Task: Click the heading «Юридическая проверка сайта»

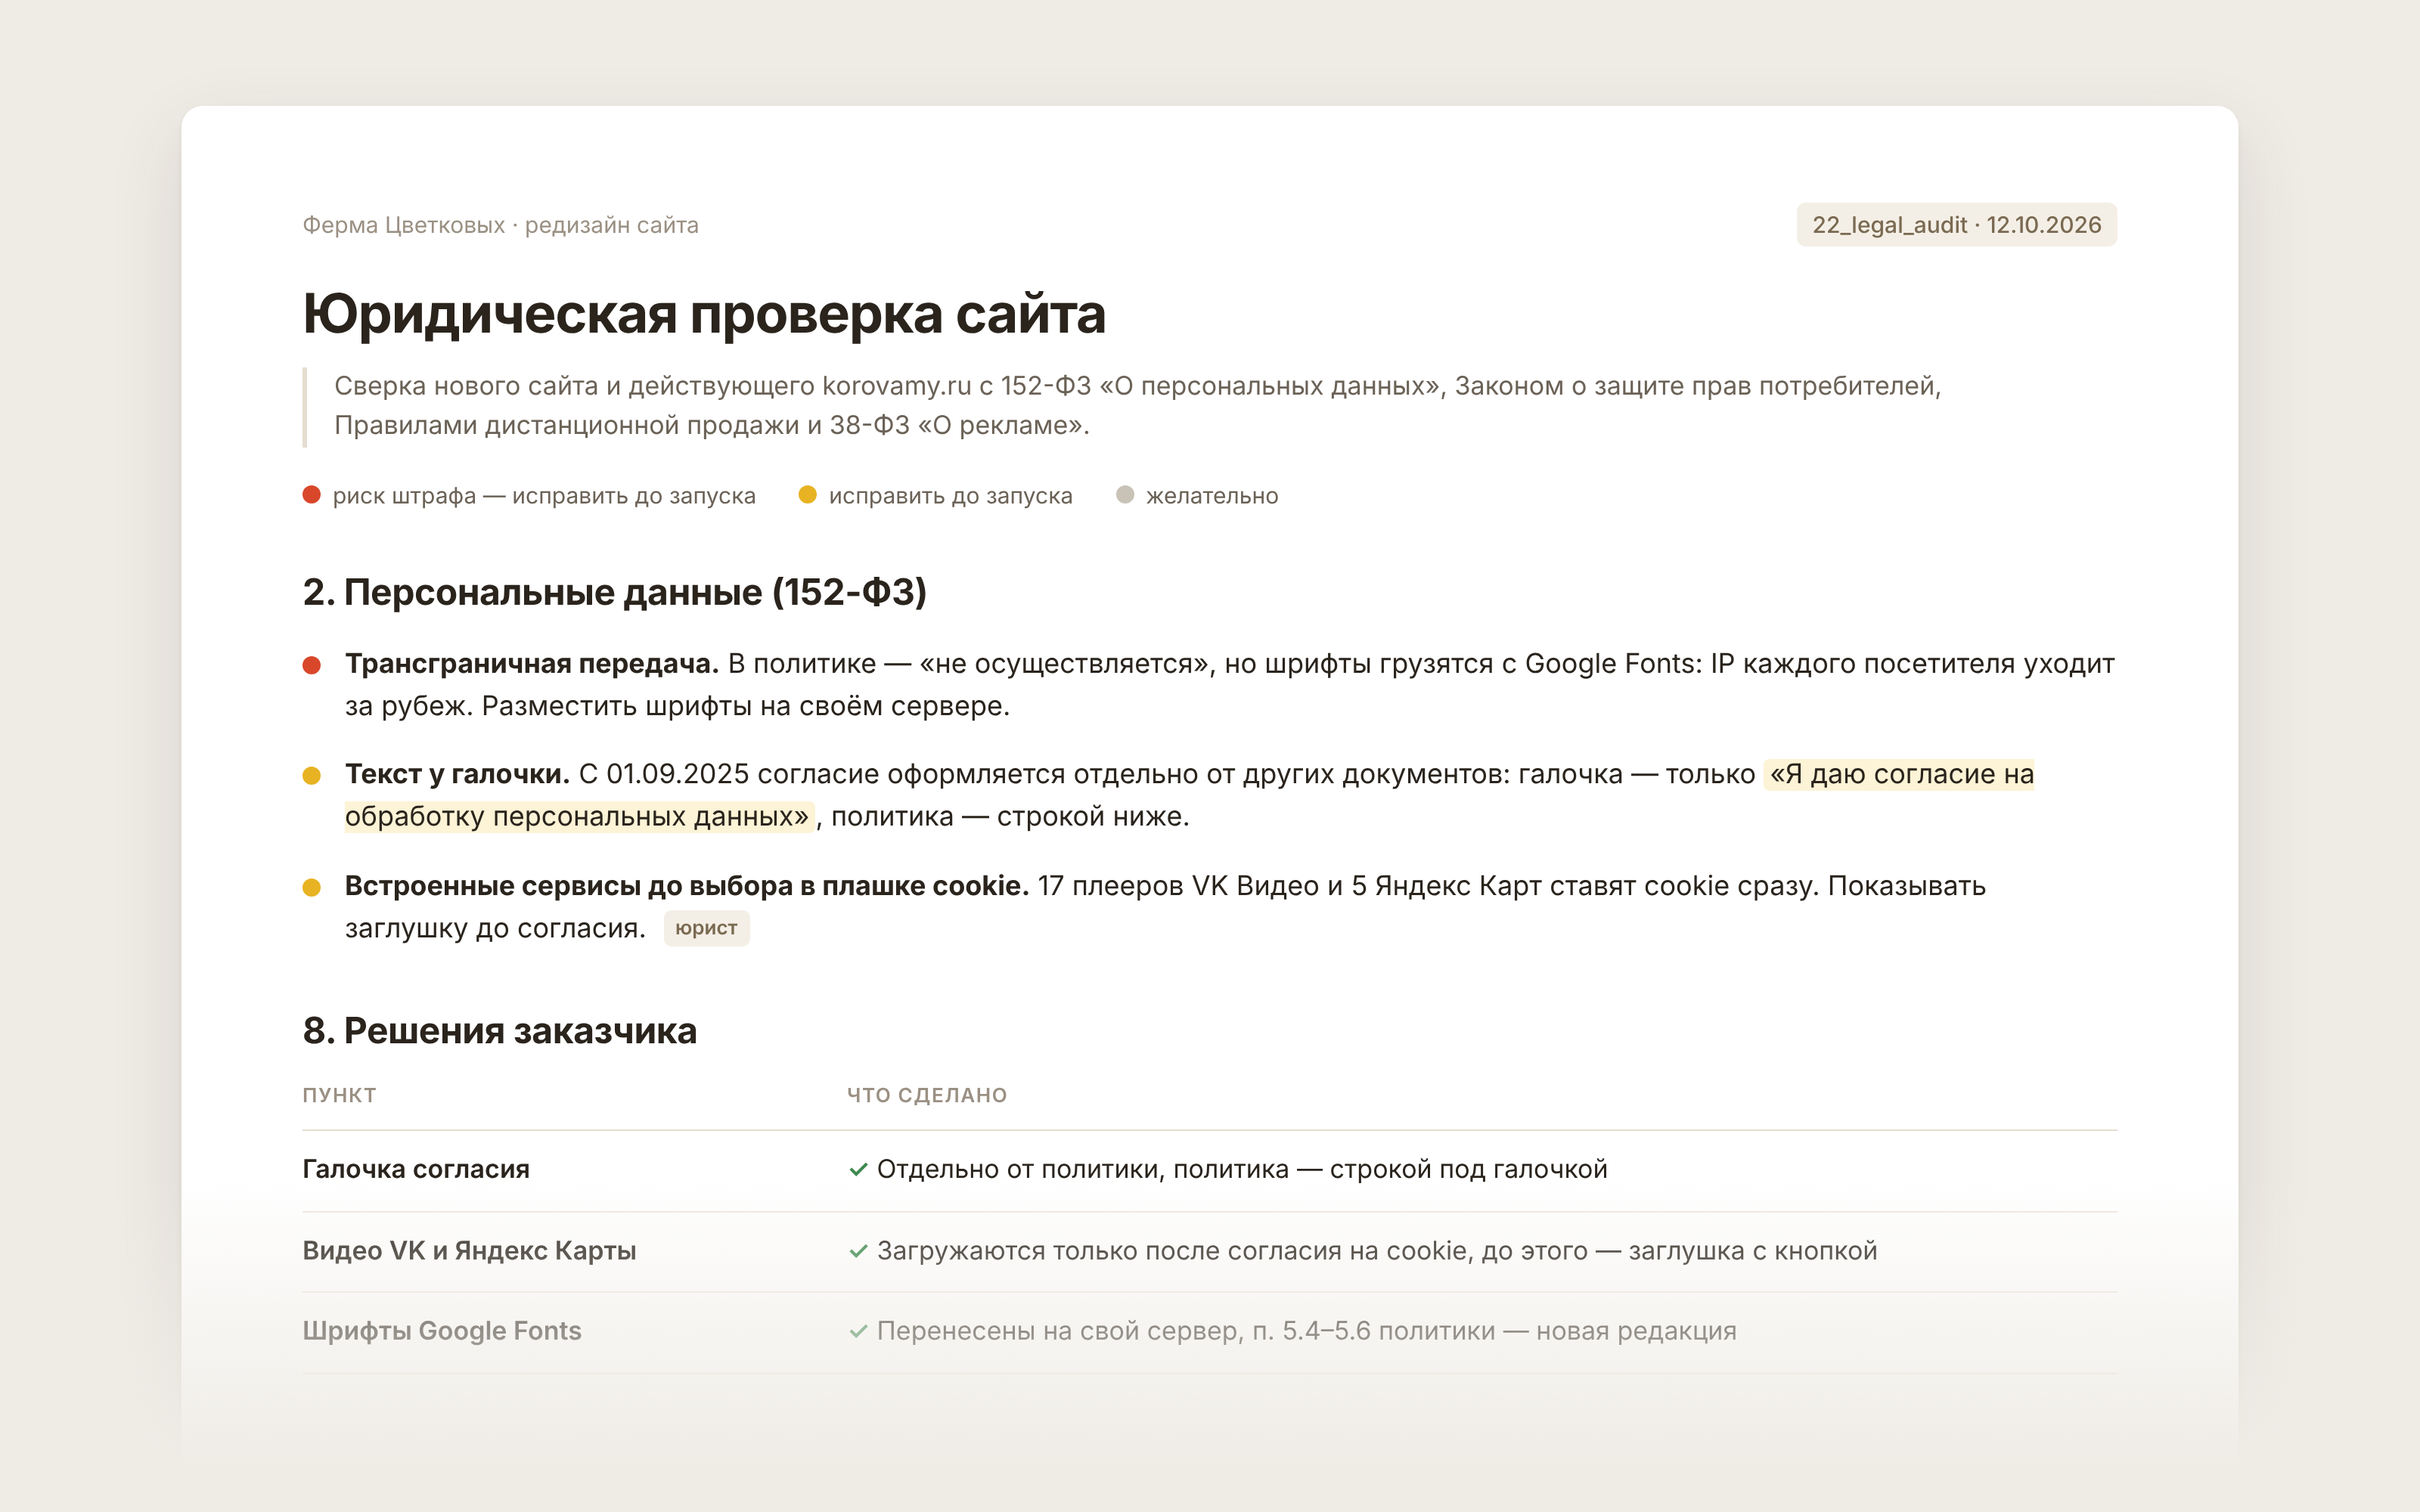Action: (x=704, y=314)
